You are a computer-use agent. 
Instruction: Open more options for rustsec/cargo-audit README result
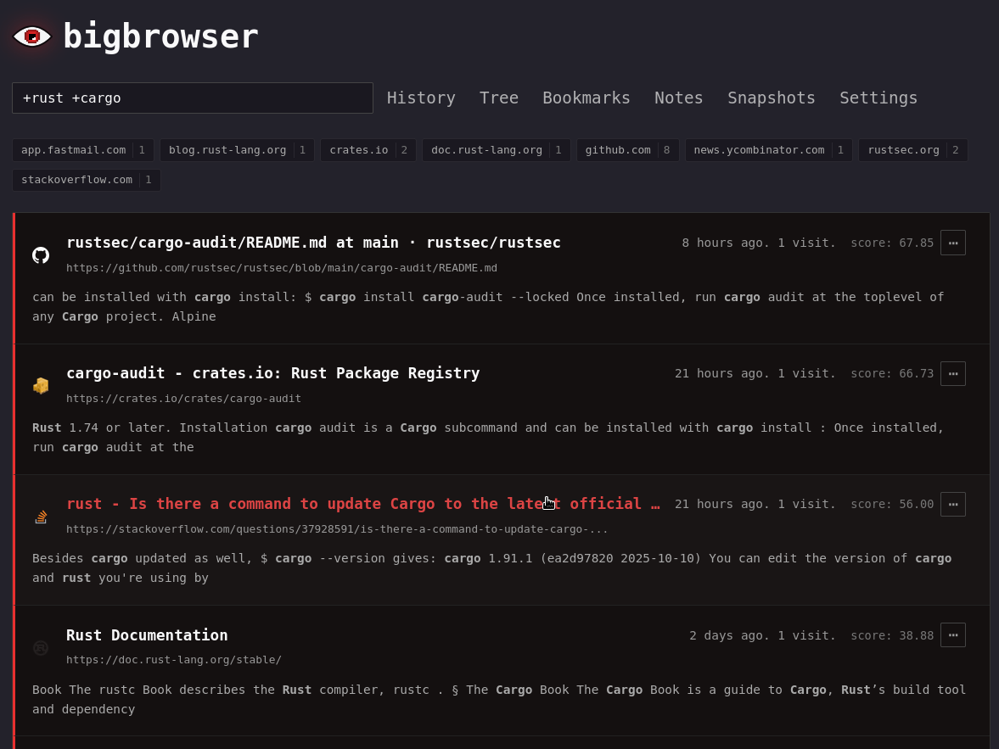952,243
